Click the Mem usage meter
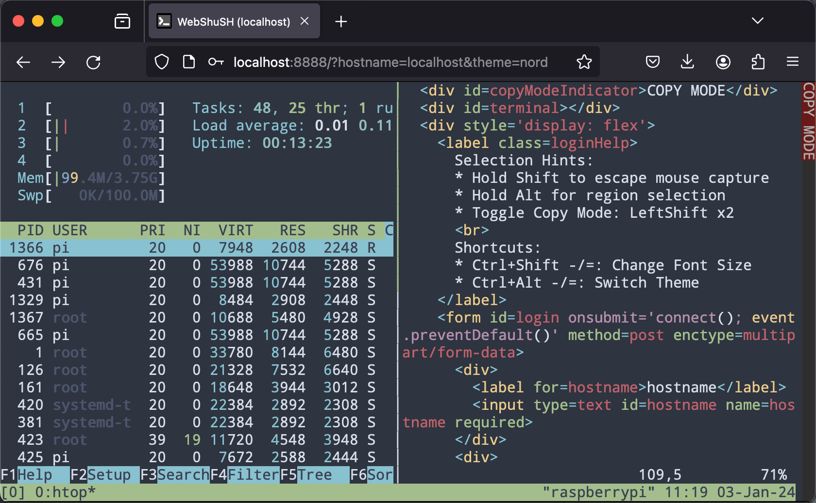The height and width of the screenshot is (503, 816). pyautogui.click(x=91, y=178)
